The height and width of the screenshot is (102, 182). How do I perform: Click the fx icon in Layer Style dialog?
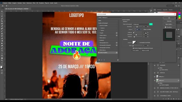point(99,60)
